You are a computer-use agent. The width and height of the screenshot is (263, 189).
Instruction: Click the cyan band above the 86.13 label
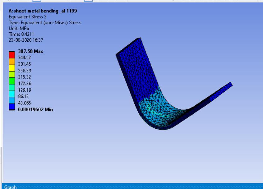point(12,94)
